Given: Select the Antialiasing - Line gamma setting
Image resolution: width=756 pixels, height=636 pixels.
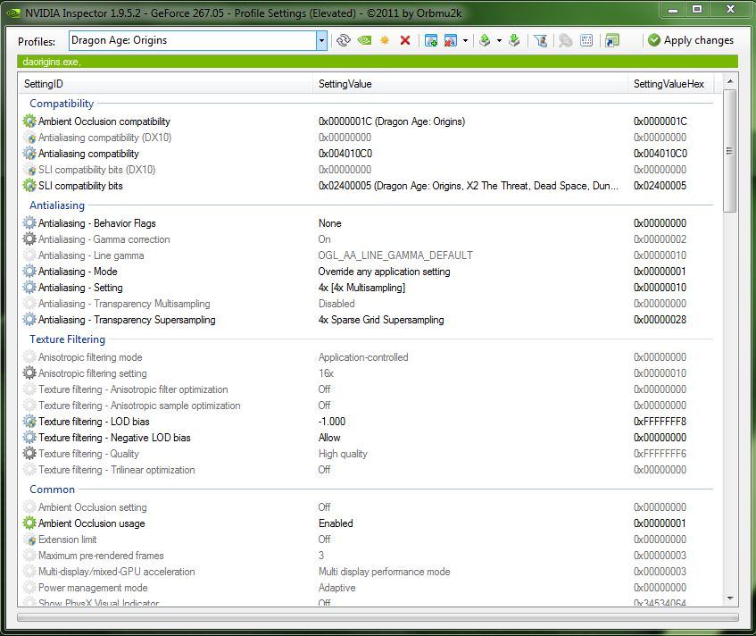Looking at the screenshot, I should 91,255.
